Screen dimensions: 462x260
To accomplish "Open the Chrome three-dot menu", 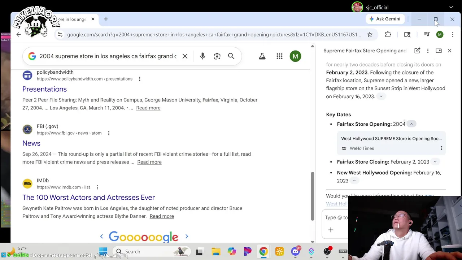I will [x=453, y=35].
